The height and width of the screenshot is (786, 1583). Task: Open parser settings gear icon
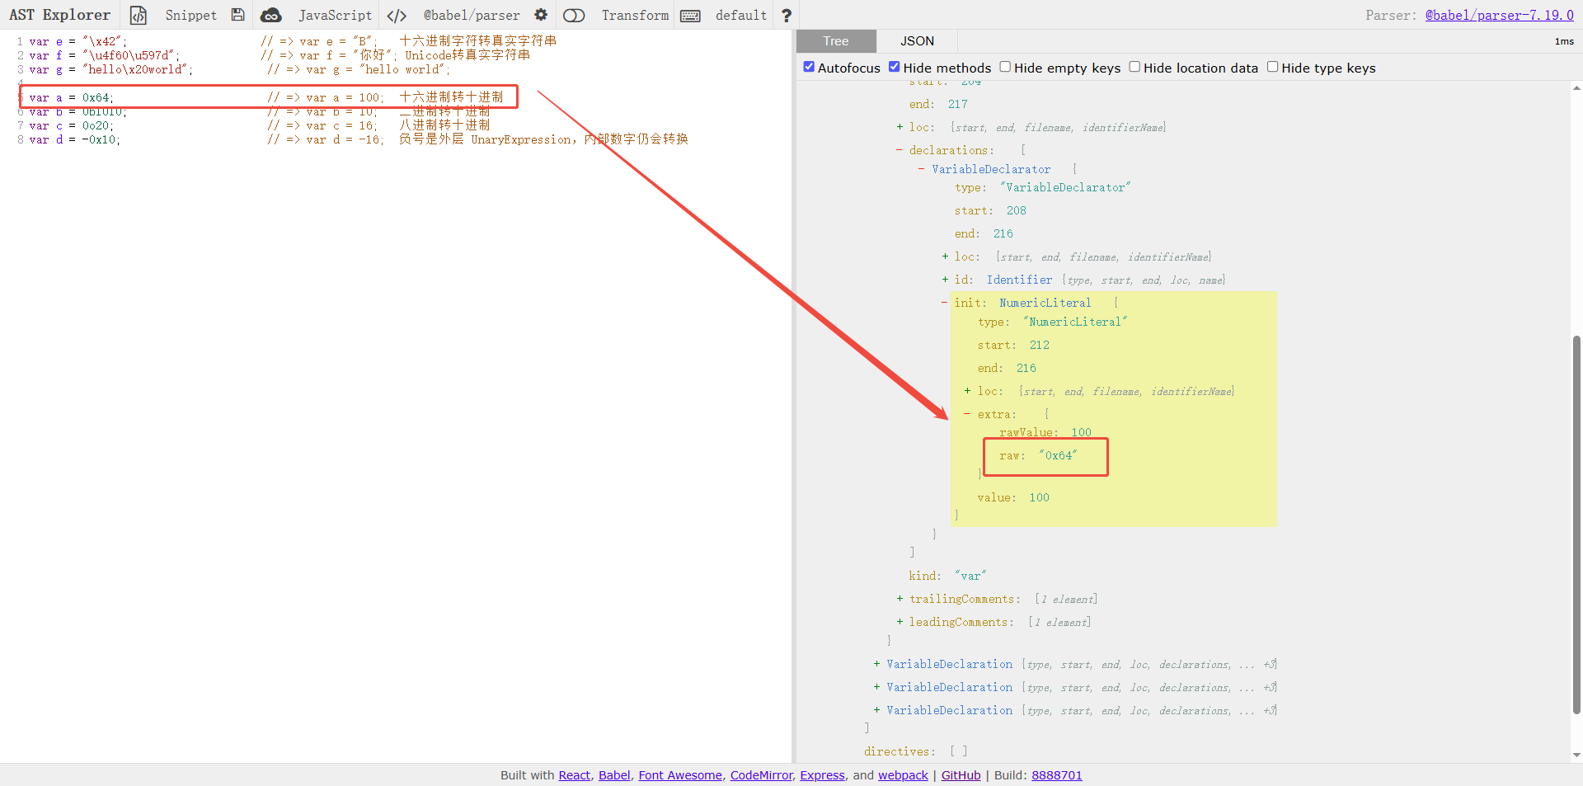[541, 15]
